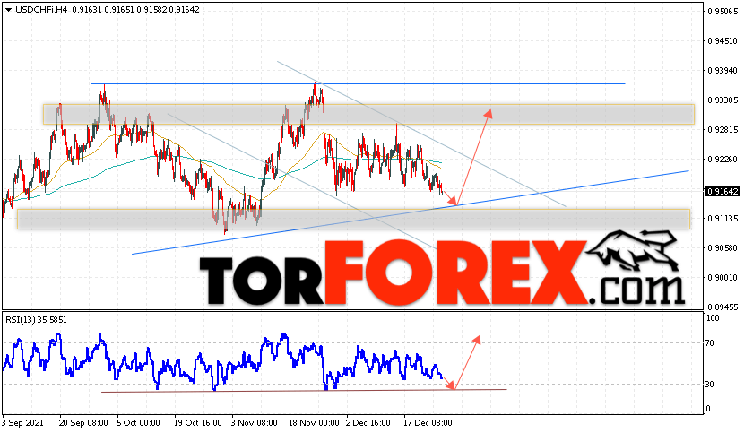The height and width of the screenshot is (433, 744).
Task: Select the USDCHFi,H4 symbol title text
Action: tap(41, 10)
